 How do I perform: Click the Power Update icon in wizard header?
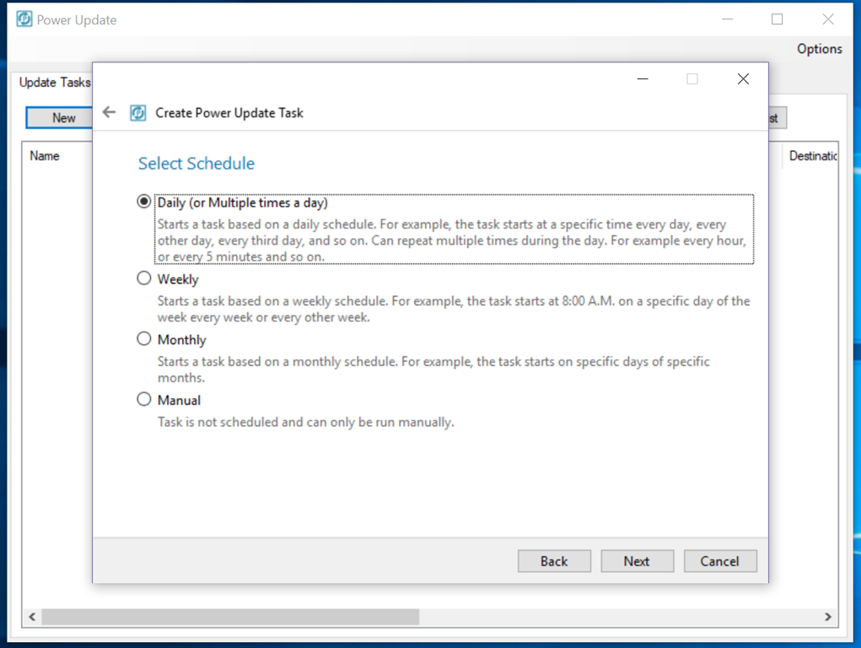tap(137, 113)
